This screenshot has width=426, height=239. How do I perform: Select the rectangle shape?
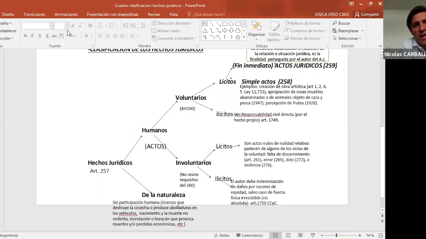(225, 24)
